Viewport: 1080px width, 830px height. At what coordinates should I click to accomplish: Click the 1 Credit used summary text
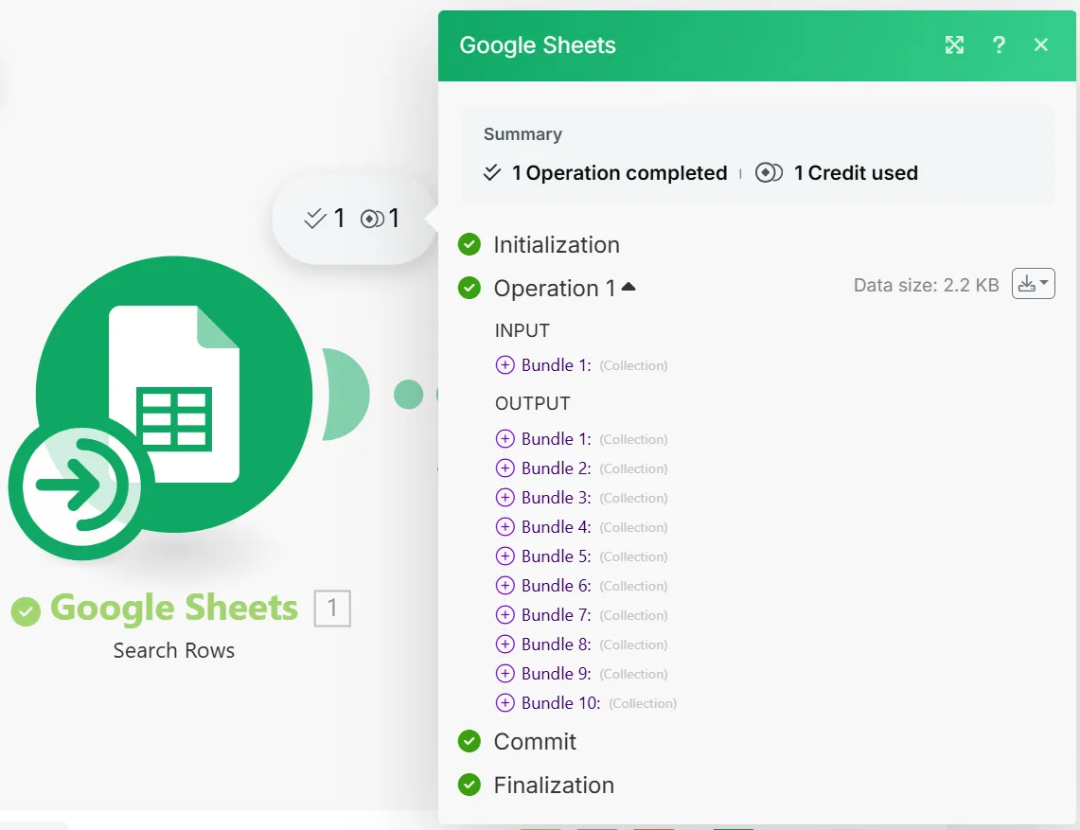pos(856,173)
